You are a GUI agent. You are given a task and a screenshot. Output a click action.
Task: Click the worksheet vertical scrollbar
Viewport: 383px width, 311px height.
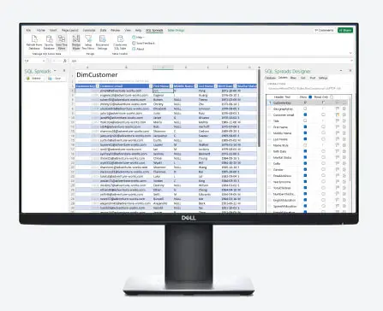click(259, 109)
